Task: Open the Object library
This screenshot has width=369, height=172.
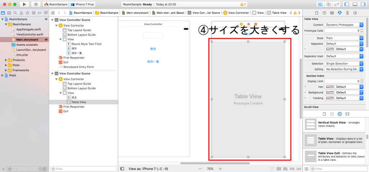Action: [x=339, y=114]
